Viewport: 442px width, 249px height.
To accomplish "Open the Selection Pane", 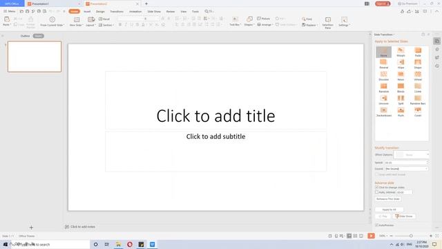I will tap(327, 23).
